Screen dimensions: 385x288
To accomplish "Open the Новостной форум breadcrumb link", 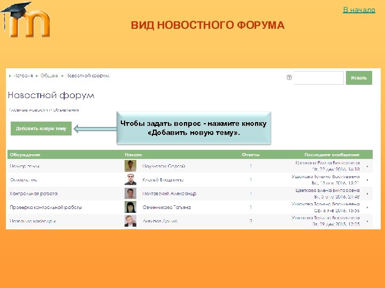I will tap(87, 76).
